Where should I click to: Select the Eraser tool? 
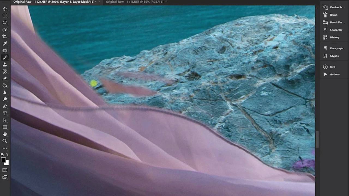click(x=5, y=78)
